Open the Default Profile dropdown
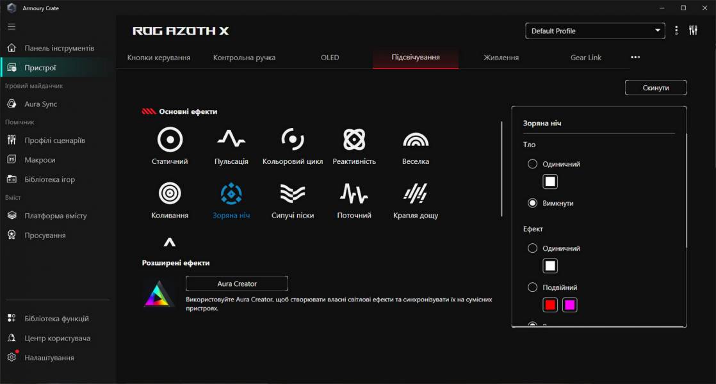Screen dimensions: 716x384 [x=594, y=30]
